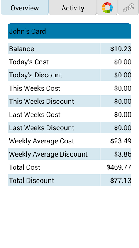139x248 pixels.
Task: Tap the Last Weeks Discount label
Action: (41, 128)
